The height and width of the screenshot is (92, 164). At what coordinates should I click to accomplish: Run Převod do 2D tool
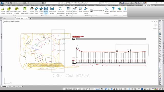coord(75,10)
